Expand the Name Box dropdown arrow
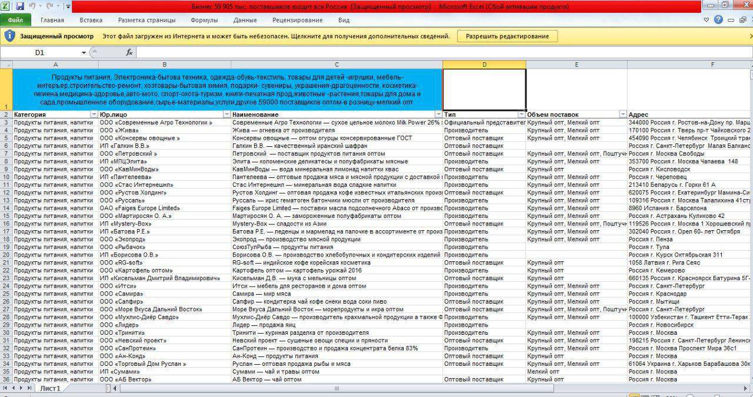The height and width of the screenshot is (397, 753). coord(84,53)
